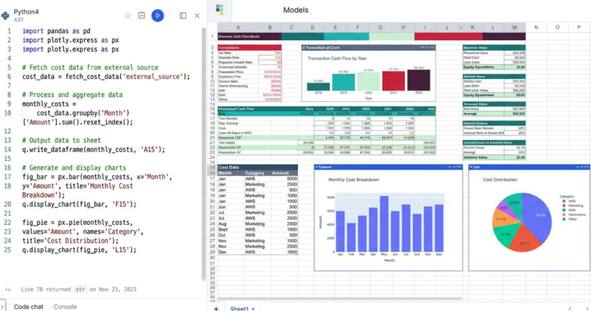This screenshot has width=591, height=311.
Task: Add a new sheet with plus icon
Action: [x=216, y=308]
